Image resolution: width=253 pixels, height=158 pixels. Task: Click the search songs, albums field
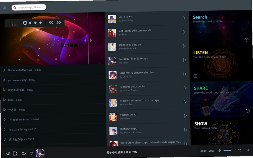pyautogui.click(x=29, y=7)
